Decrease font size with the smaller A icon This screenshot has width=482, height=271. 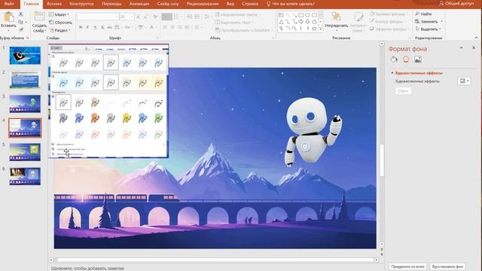pyautogui.click(x=146, y=17)
